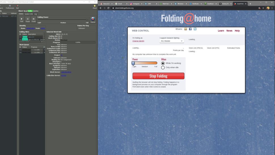The image size is (275, 155).
Task: Open the News link
Action: pos(229,31)
